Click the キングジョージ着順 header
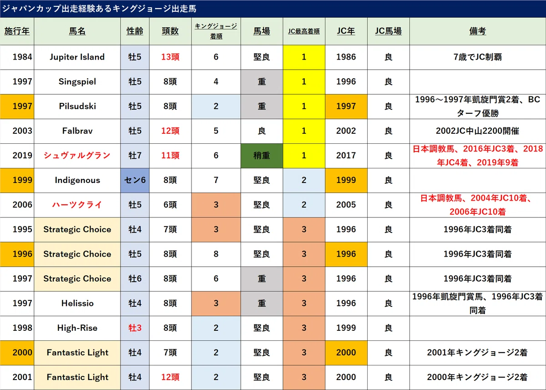This screenshot has width=546, height=390. coord(216,31)
